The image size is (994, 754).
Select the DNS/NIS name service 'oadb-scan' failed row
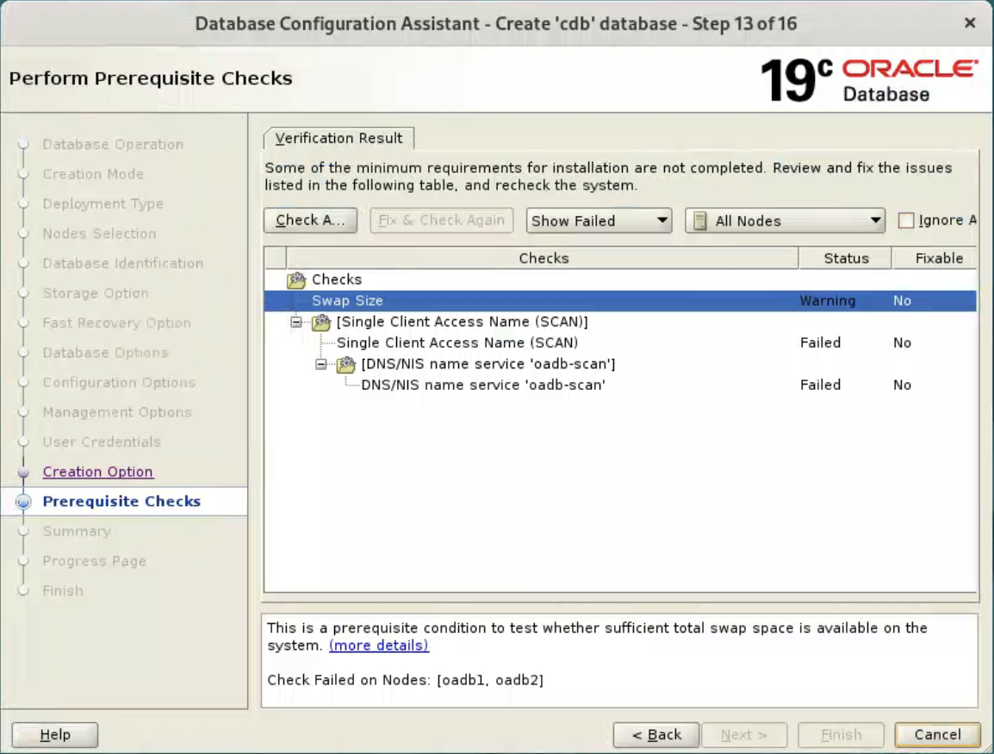[x=620, y=386]
